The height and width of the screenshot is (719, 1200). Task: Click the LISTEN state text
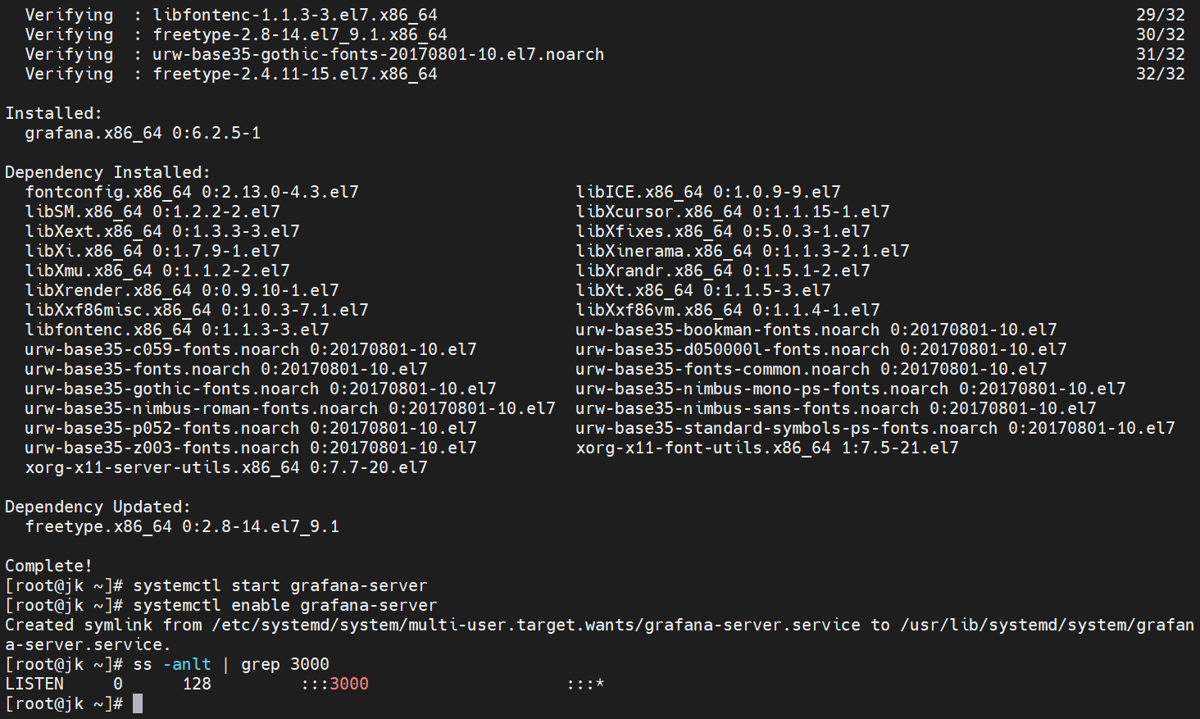(x=34, y=684)
